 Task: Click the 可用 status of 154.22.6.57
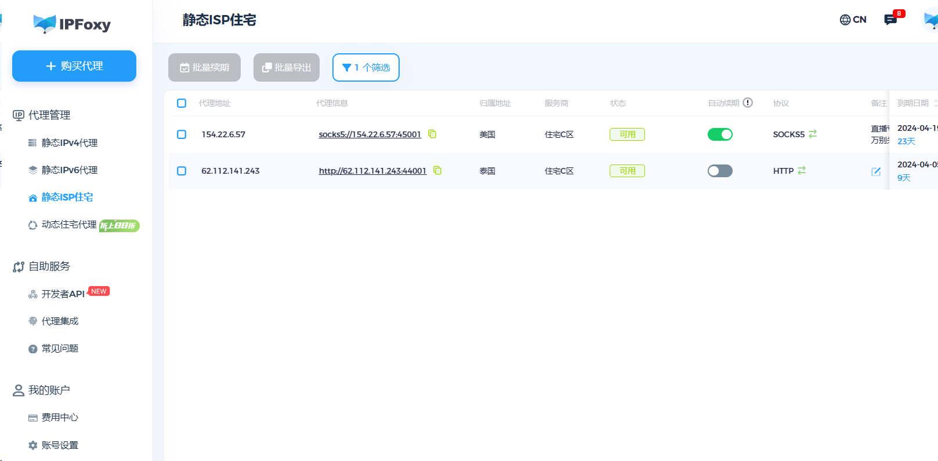pyautogui.click(x=627, y=134)
